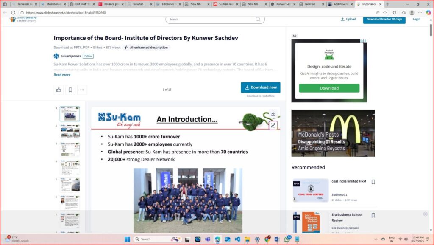Save presentation using the bookmark icon

[70, 90]
